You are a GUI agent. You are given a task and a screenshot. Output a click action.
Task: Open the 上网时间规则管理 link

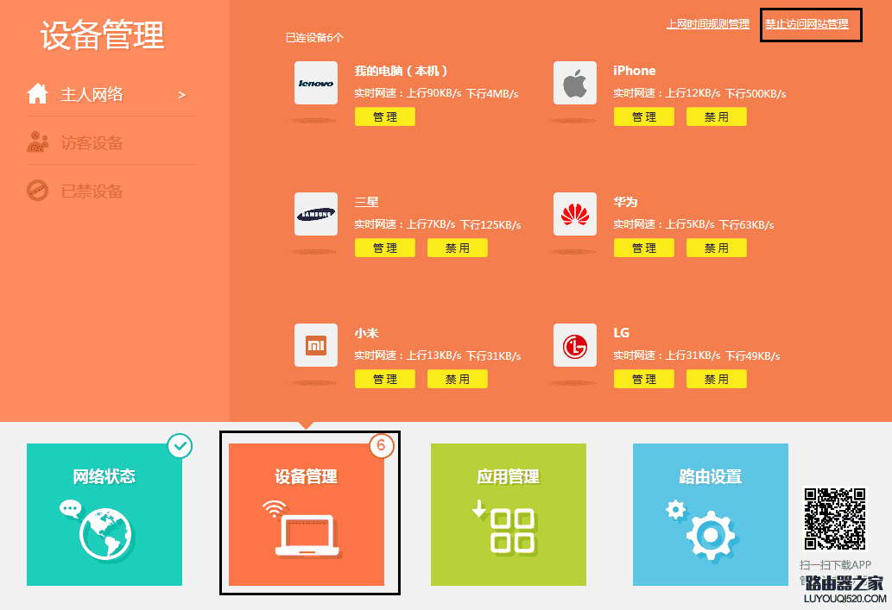708,24
